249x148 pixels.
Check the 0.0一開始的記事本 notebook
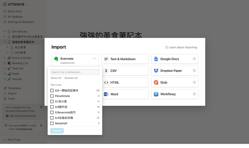(52, 90)
